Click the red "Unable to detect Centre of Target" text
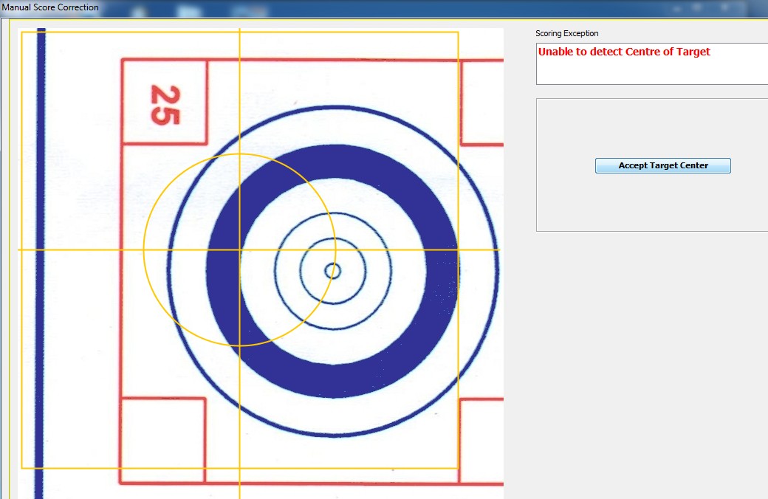This screenshot has height=499, width=768. pos(624,52)
